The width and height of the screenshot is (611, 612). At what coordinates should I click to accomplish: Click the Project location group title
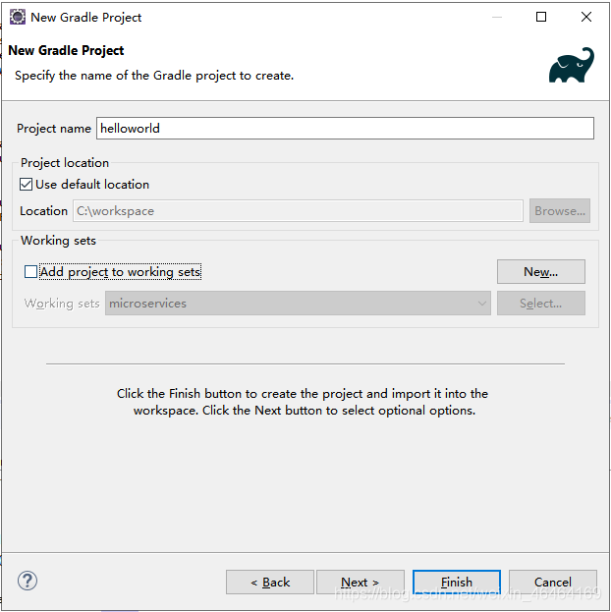pyautogui.click(x=65, y=163)
